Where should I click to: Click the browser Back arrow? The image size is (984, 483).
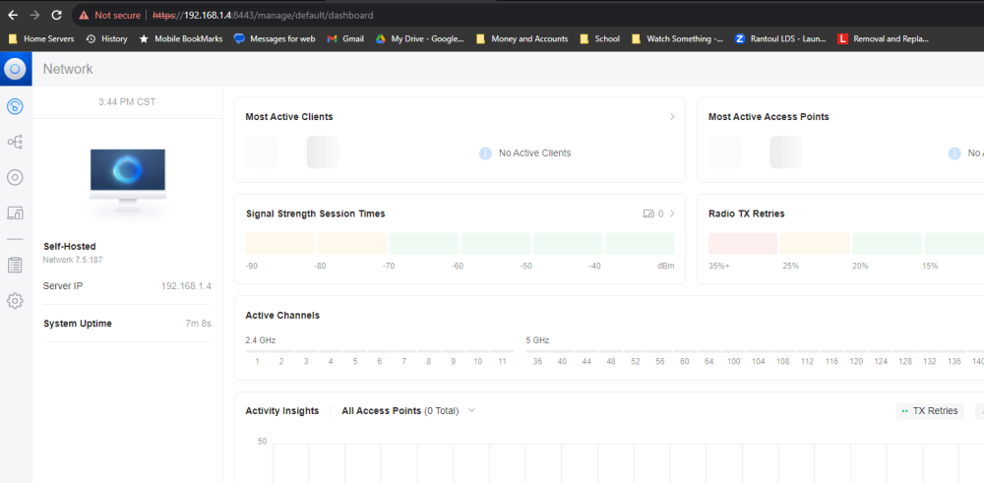pos(13,15)
